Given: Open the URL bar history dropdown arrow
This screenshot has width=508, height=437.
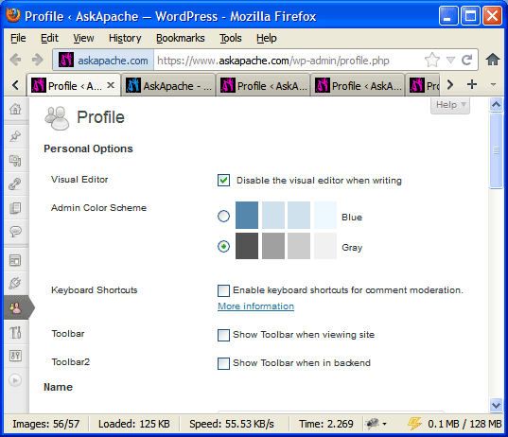Looking at the screenshot, I should tap(450, 60).
